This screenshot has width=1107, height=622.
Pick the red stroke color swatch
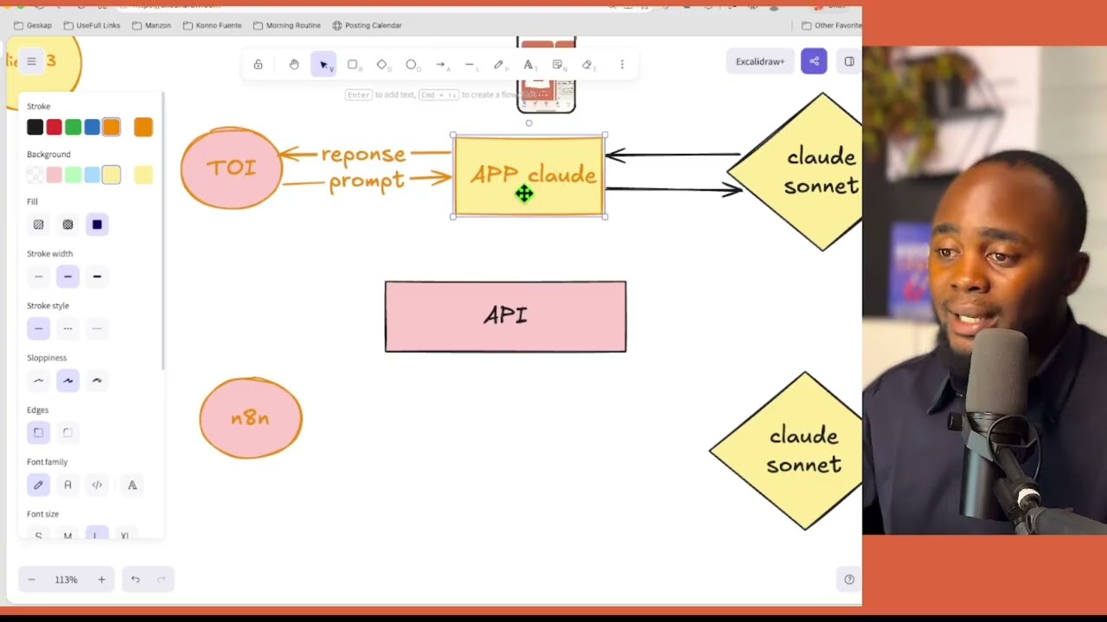[54, 127]
